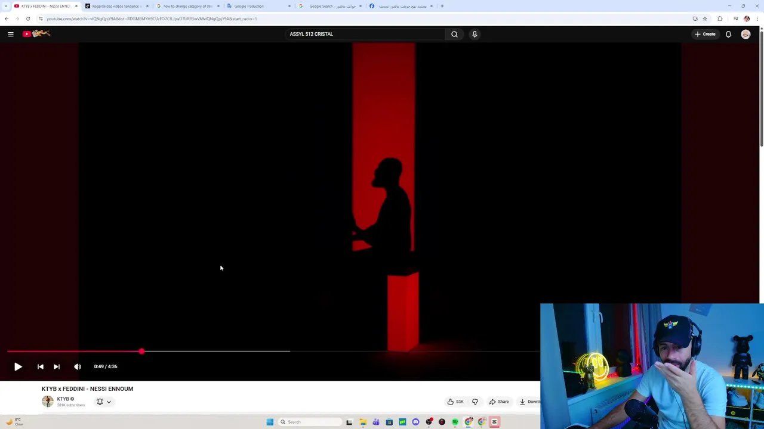764x429 pixels.
Task: Open a new browser tab
Action: [x=442, y=6]
